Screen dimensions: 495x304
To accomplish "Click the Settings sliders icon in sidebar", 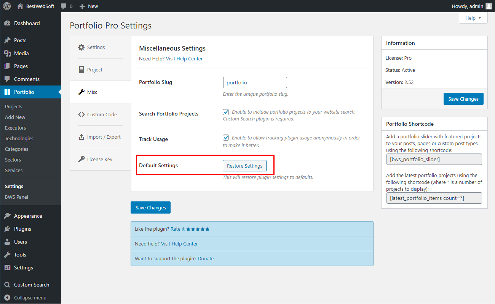I will point(7,268).
